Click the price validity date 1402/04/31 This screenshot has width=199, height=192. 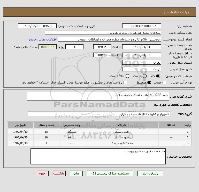click(142, 55)
